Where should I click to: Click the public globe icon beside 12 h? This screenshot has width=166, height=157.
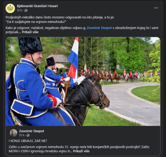point(26,11)
